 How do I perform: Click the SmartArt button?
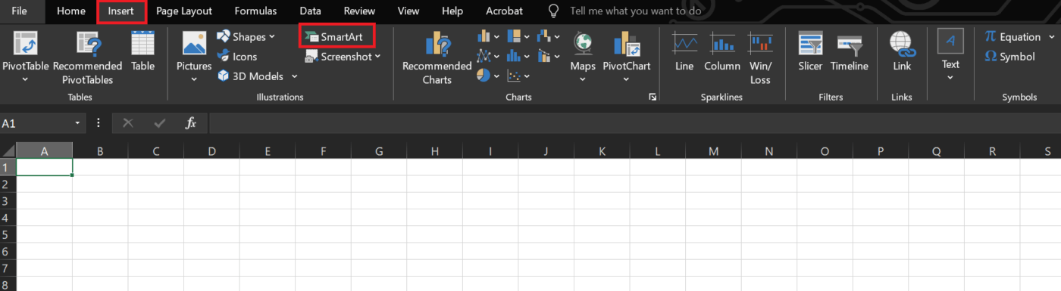pos(337,36)
